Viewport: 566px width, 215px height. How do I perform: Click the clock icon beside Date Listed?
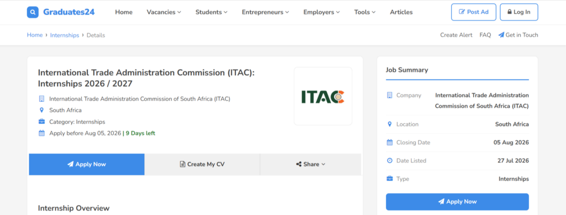pos(390,160)
